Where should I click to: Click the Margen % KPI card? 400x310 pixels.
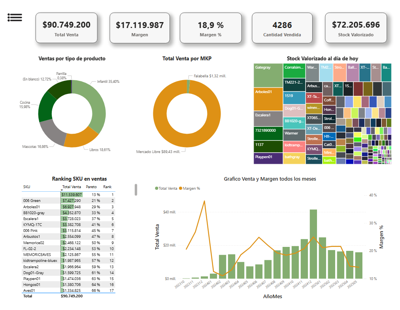tap(210, 28)
